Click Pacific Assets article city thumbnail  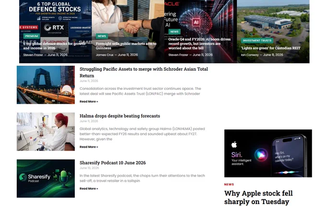tap(46, 85)
